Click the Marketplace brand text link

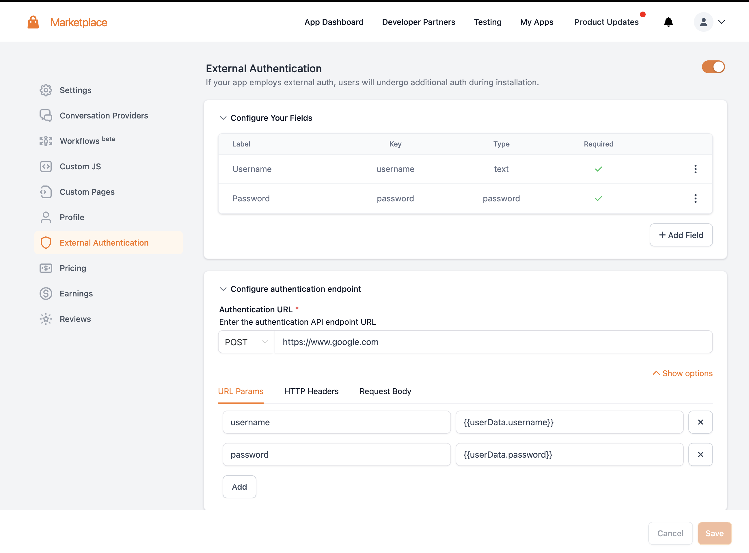(79, 23)
